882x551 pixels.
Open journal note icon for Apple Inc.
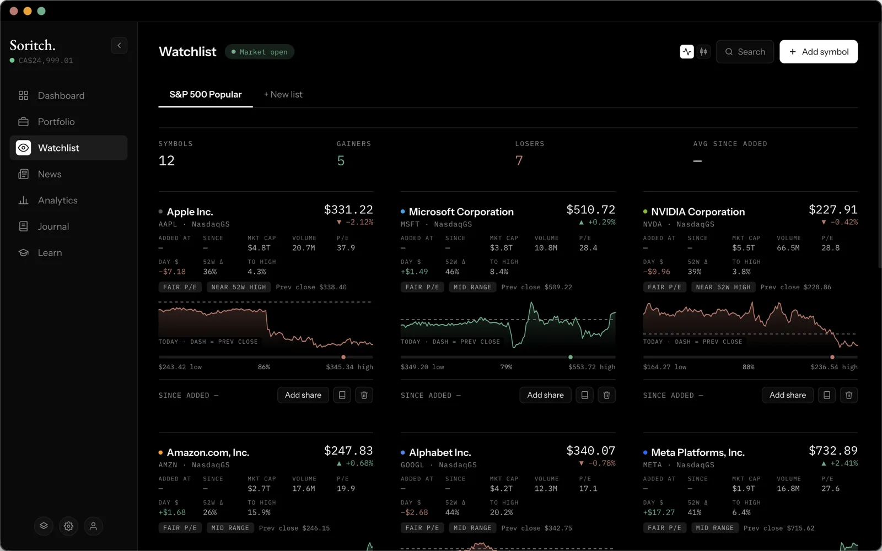tap(342, 395)
